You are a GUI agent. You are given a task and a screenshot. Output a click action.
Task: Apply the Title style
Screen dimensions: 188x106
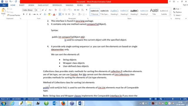pyautogui.click(x=154, y=12)
